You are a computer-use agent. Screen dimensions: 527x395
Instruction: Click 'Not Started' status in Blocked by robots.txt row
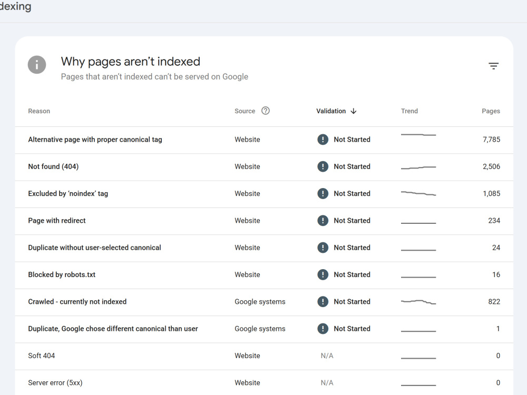click(x=352, y=274)
